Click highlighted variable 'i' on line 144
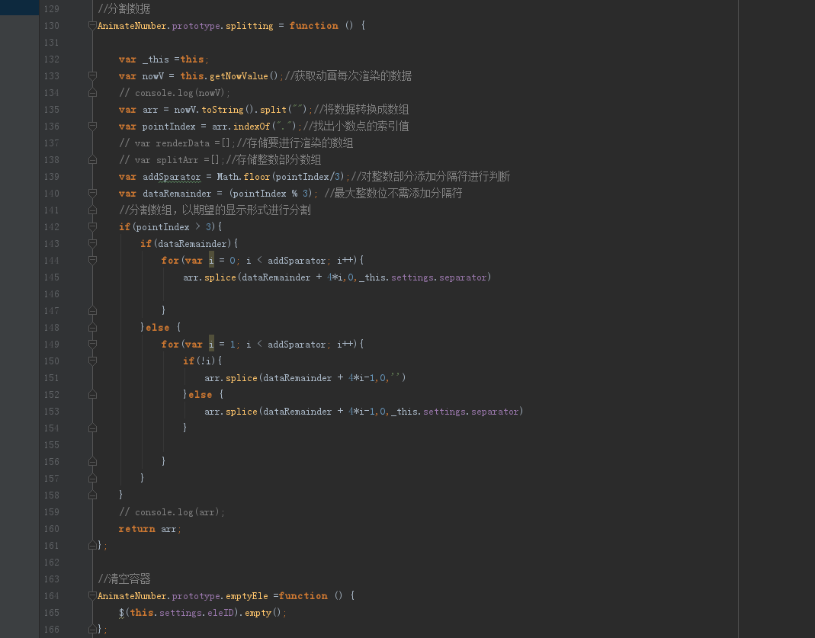The image size is (815, 638). [x=211, y=260]
